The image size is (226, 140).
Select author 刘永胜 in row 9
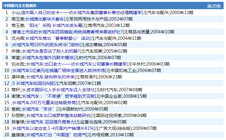18,64
